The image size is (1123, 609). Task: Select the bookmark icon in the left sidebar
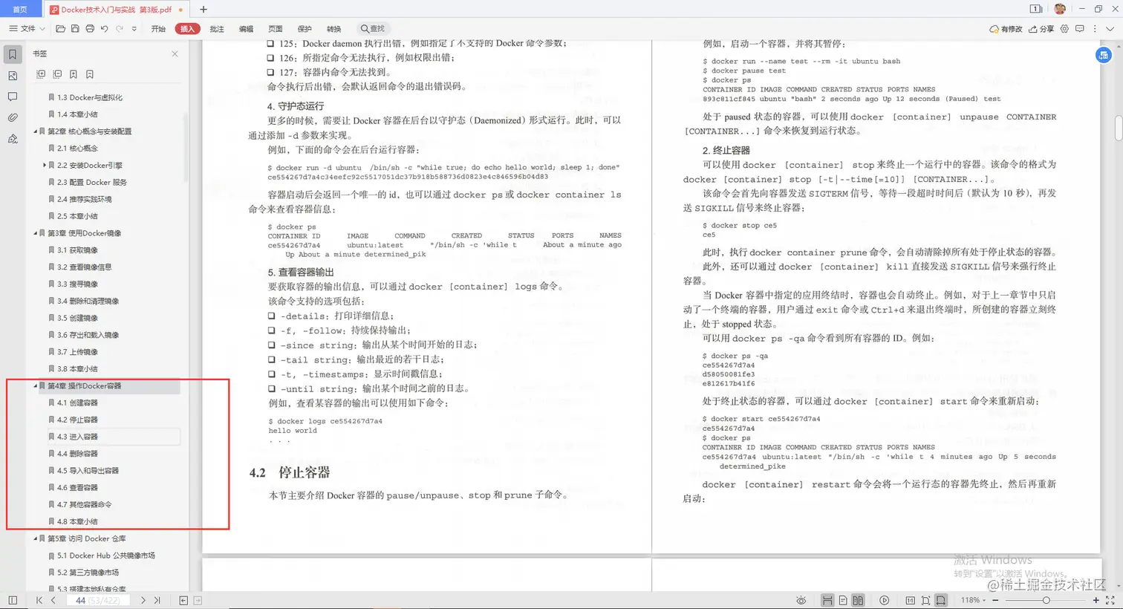tap(12, 53)
